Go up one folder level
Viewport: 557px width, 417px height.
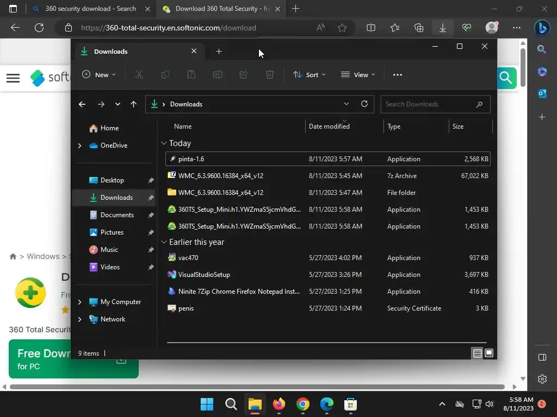[134, 104]
